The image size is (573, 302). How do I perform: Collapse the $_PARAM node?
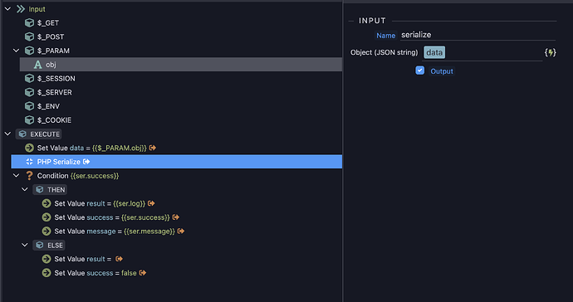tap(16, 51)
